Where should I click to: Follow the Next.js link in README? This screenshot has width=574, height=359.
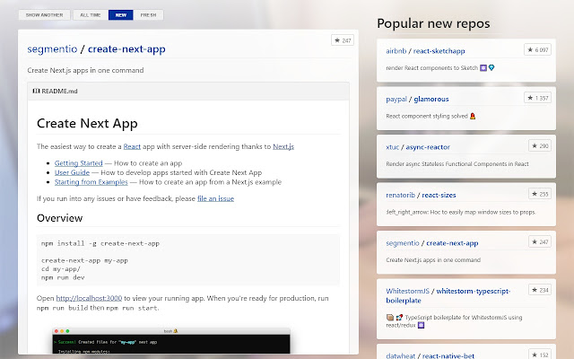[x=283, y=146]
